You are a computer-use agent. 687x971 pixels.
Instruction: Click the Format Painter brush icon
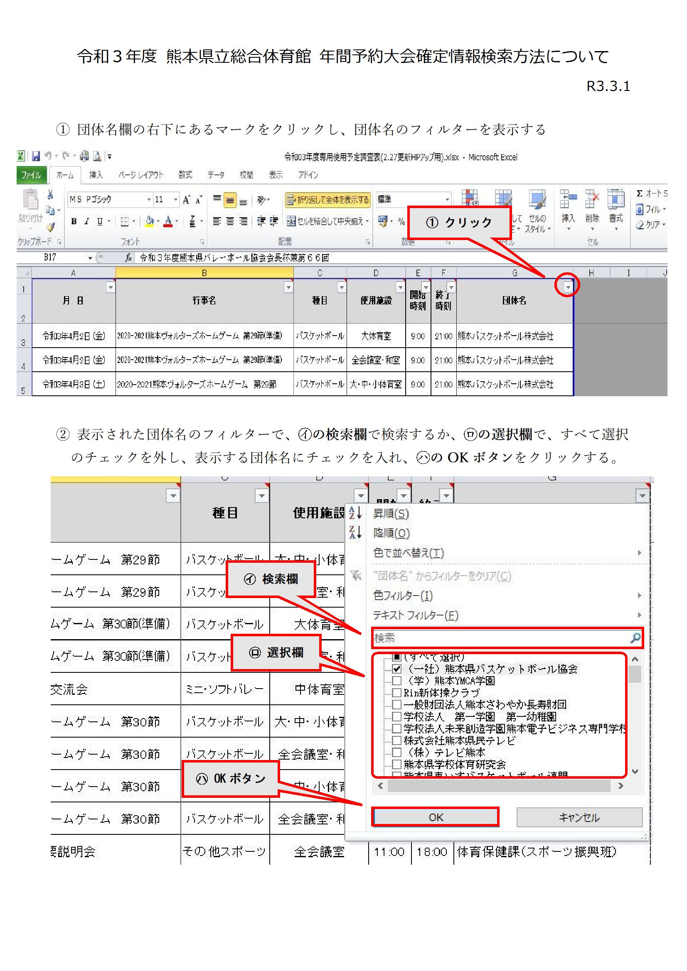(x=51, y=227)
